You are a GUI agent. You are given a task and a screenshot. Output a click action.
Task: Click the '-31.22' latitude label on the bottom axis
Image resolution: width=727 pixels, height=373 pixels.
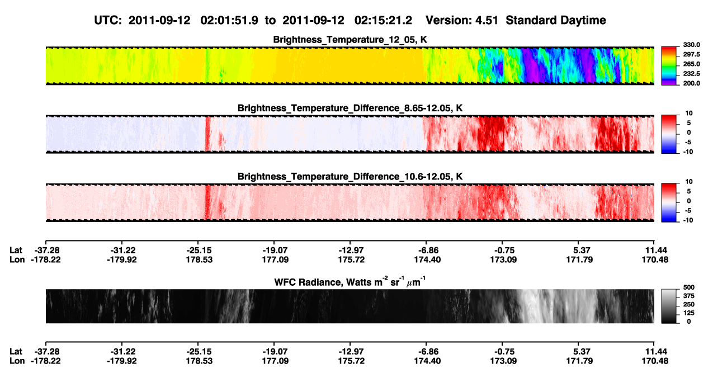(122, 351)
